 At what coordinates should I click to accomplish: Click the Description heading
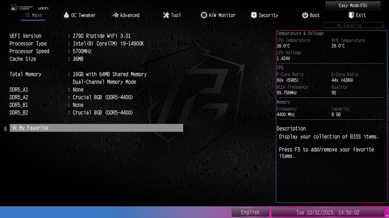tap(291, 128)
